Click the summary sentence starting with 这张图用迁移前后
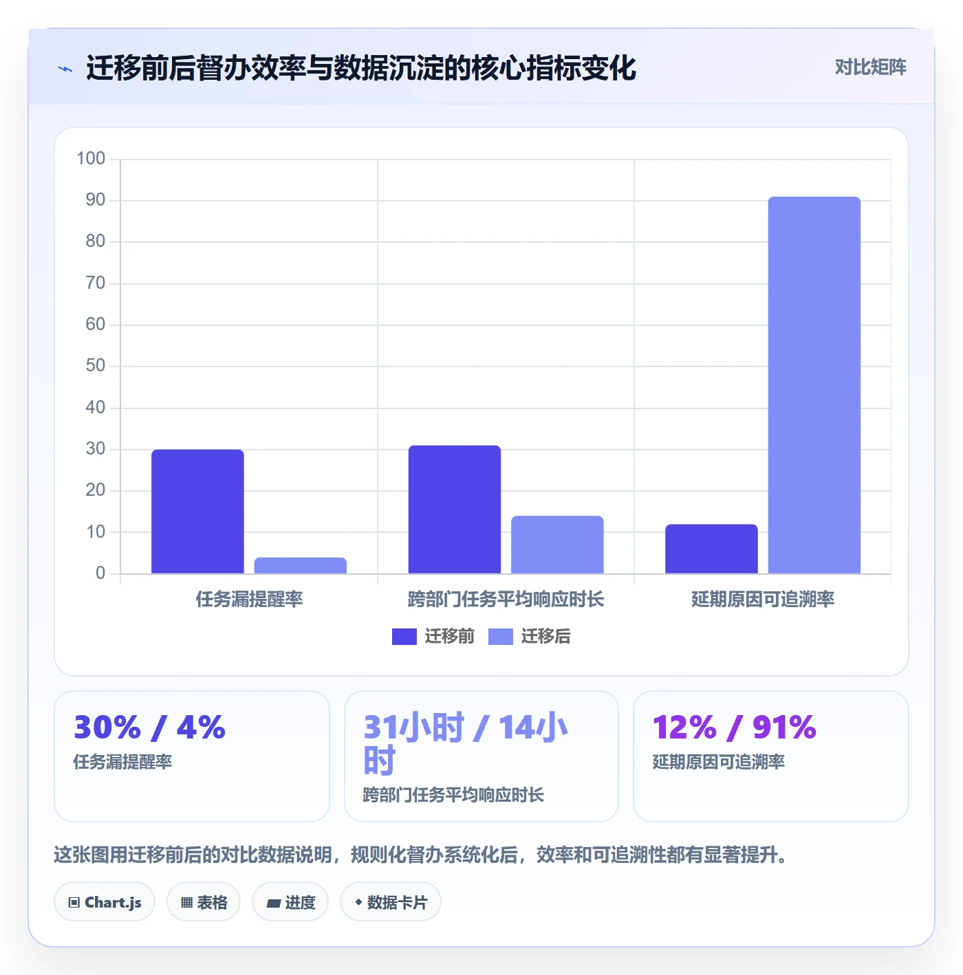 421,855
